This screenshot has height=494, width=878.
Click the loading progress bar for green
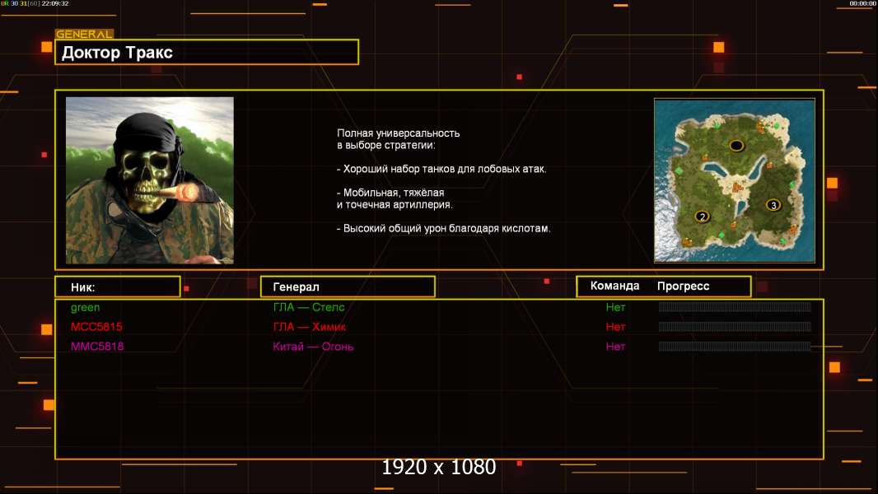[x=735, y=306]
